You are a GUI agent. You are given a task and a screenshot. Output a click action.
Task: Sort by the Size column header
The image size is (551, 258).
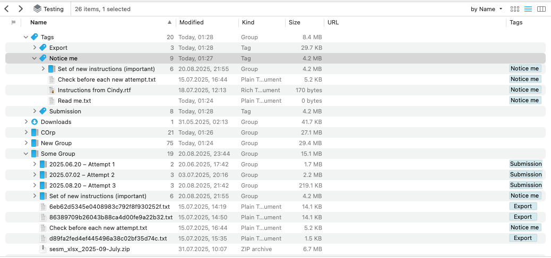click(294, 23)
